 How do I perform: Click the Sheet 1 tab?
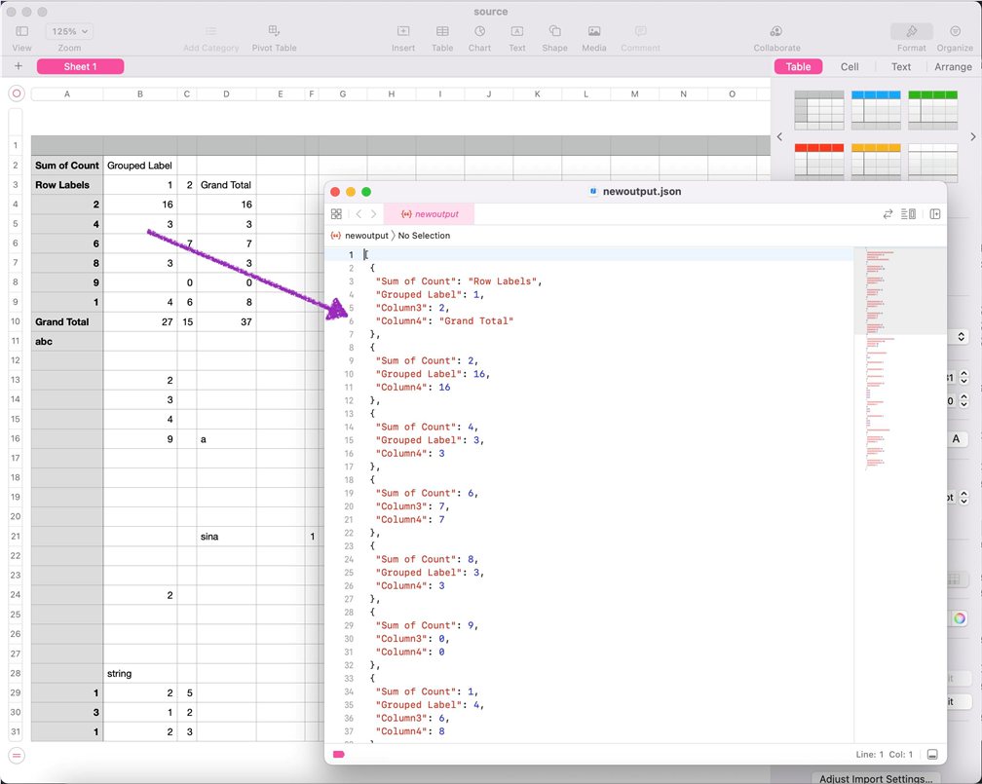[80, 66]
